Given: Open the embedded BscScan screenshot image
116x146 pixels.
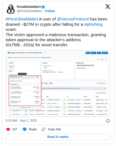Looking at the screenshot, I should [x=58, y=84].
